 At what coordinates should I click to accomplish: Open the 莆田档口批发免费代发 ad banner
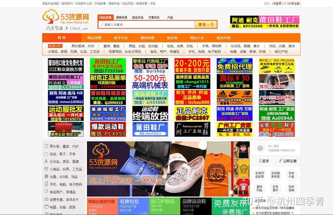(x=66, y=66)
